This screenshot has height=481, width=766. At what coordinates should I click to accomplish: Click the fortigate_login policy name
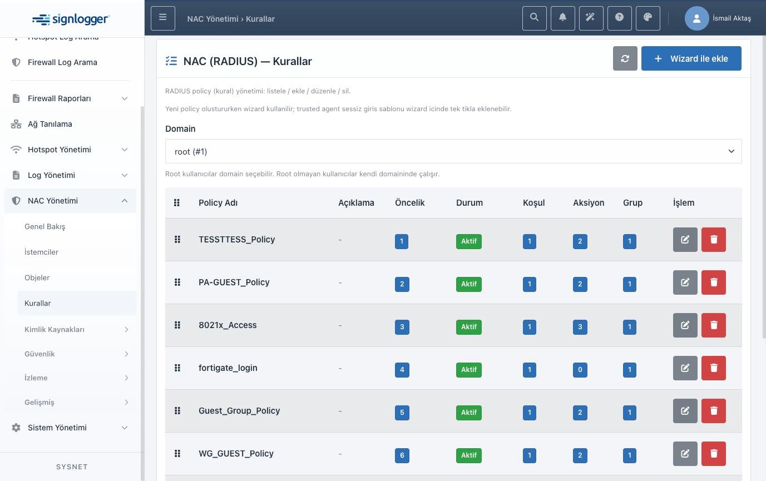coord(228,368)
